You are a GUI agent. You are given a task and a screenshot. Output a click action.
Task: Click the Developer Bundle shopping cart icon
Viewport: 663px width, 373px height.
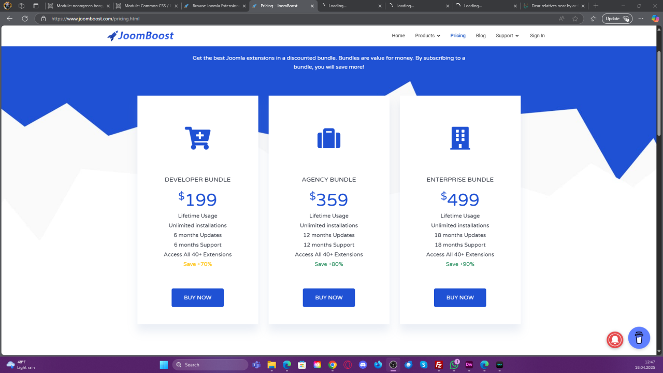click(197, 138)
